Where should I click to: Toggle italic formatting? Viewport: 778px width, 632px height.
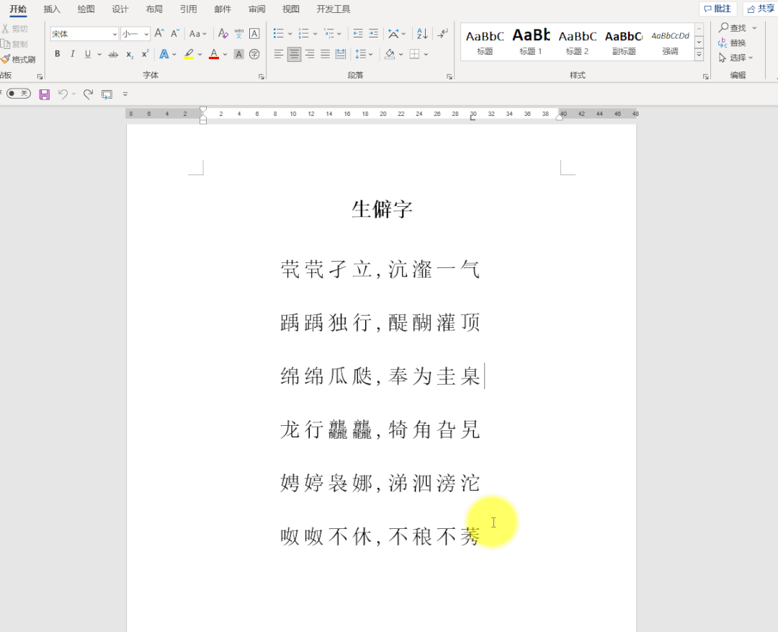coord(73,53)
